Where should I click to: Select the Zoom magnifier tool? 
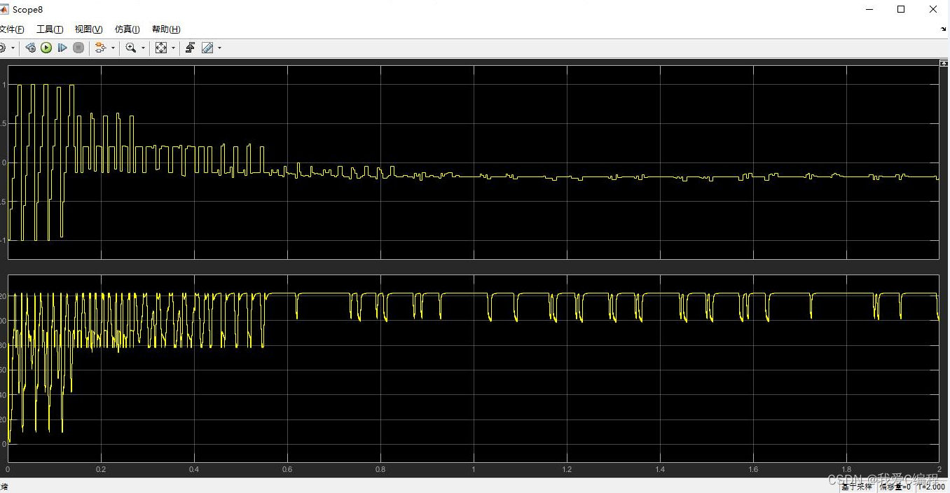coord(130,48)
